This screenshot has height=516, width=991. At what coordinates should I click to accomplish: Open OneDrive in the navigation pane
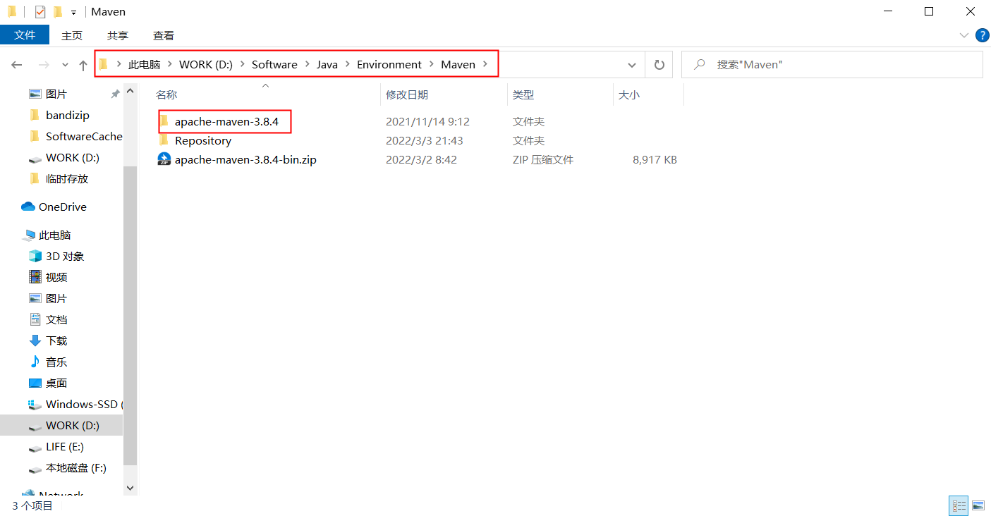pyautogui.click(x=63, y=207)
